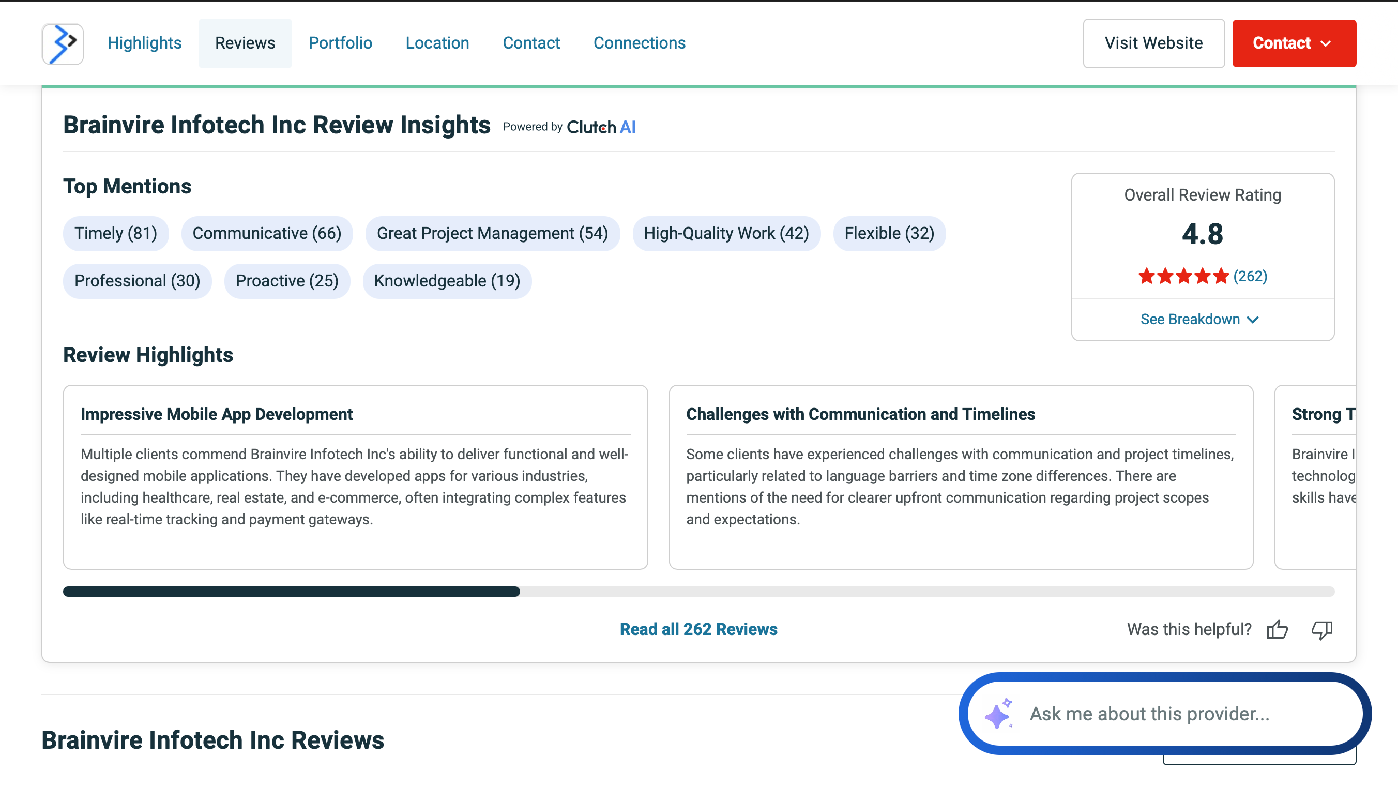Click the Brainvire Infotech Inc Review Insights heading
Screen dimensions: 1398x786
(277, 125)
